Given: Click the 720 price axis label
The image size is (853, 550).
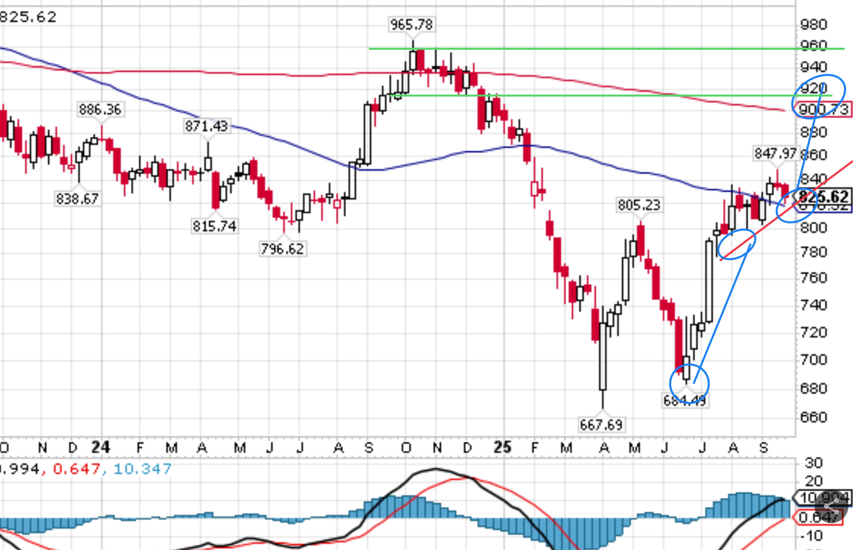Looking at the screenshot, I should tap(813, 332).
